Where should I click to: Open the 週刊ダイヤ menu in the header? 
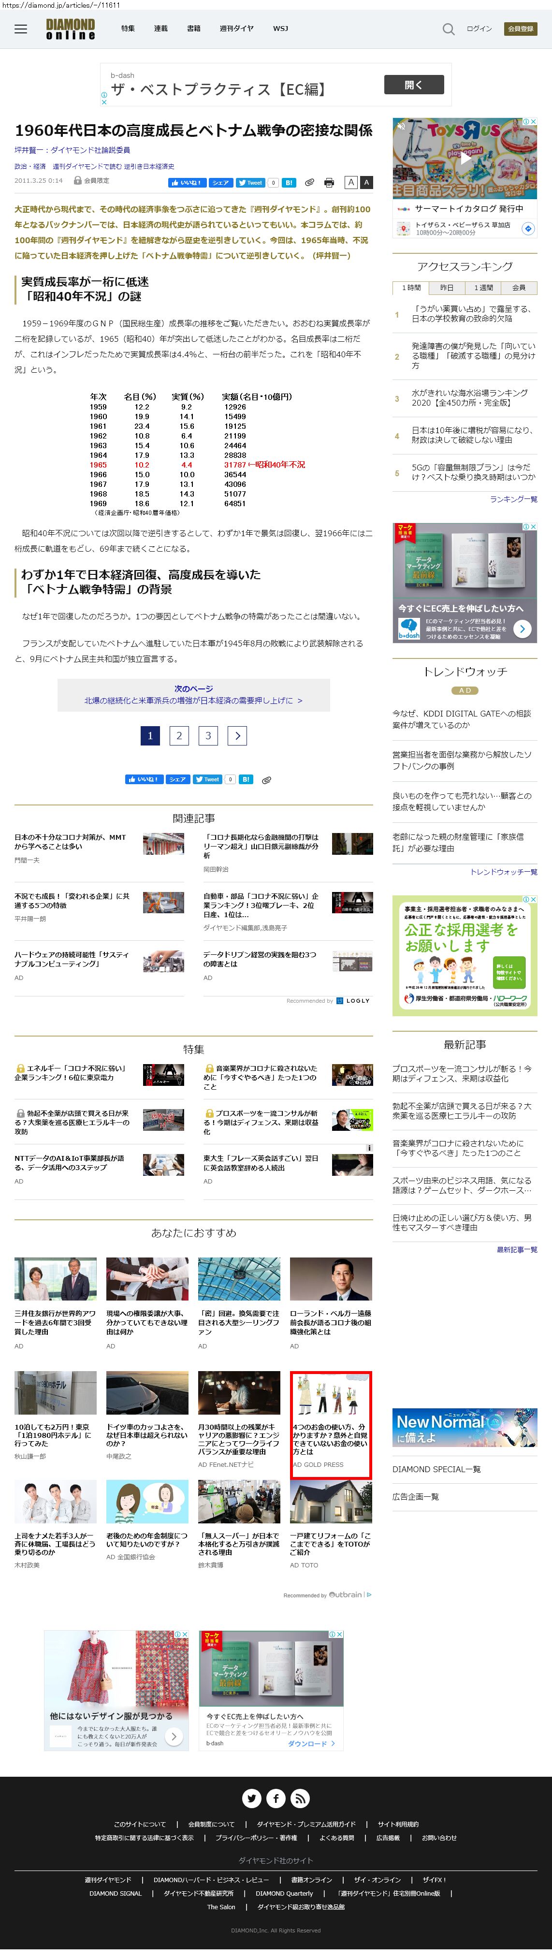(236, 29)
